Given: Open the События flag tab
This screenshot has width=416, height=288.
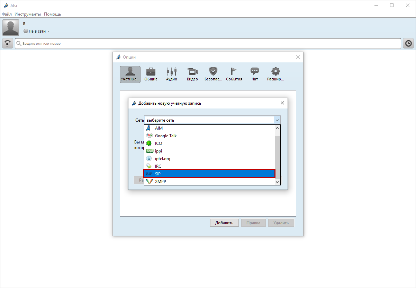Looking at the screenshot, I should tap(234, 75).
